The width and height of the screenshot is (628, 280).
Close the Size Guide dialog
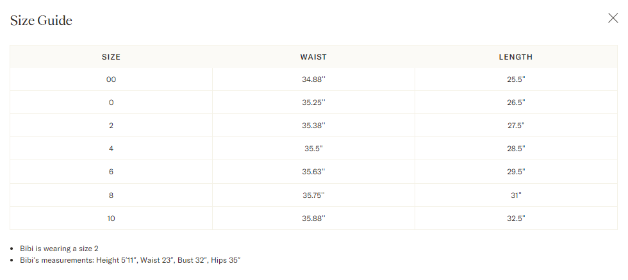point(613,18)
